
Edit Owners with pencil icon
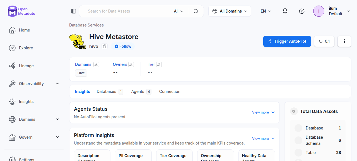(131, 64)
